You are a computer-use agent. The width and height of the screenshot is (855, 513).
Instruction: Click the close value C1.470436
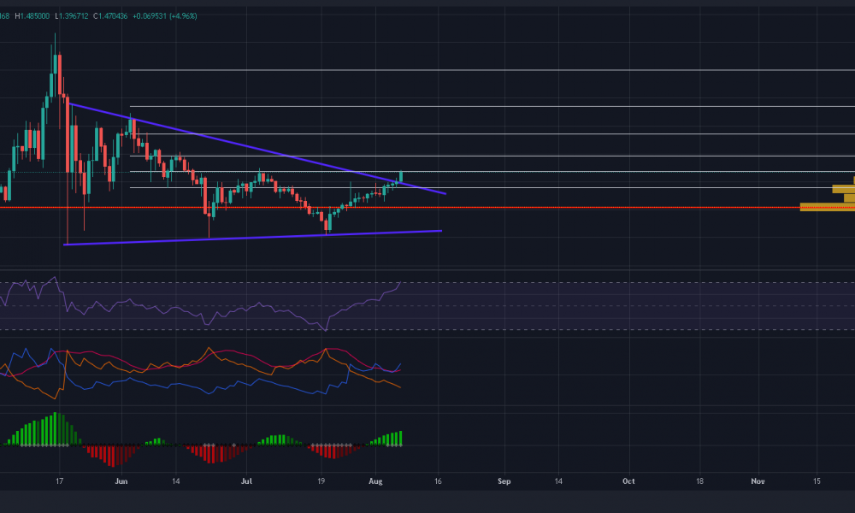click(x=110, y=16)
